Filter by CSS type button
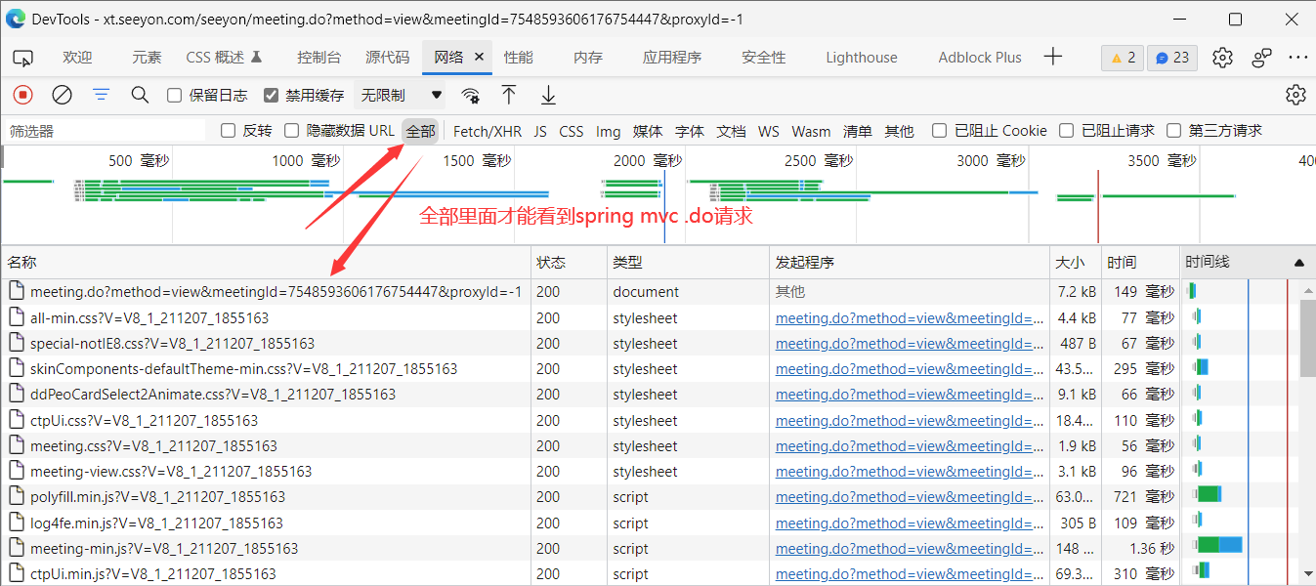This screenshot has width=1316, height=586. [x=572, y=131]
